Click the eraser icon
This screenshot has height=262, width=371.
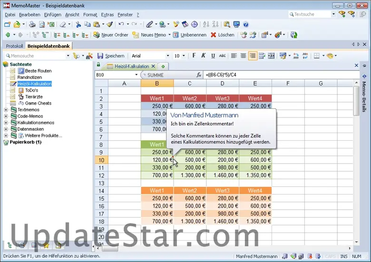63,24
